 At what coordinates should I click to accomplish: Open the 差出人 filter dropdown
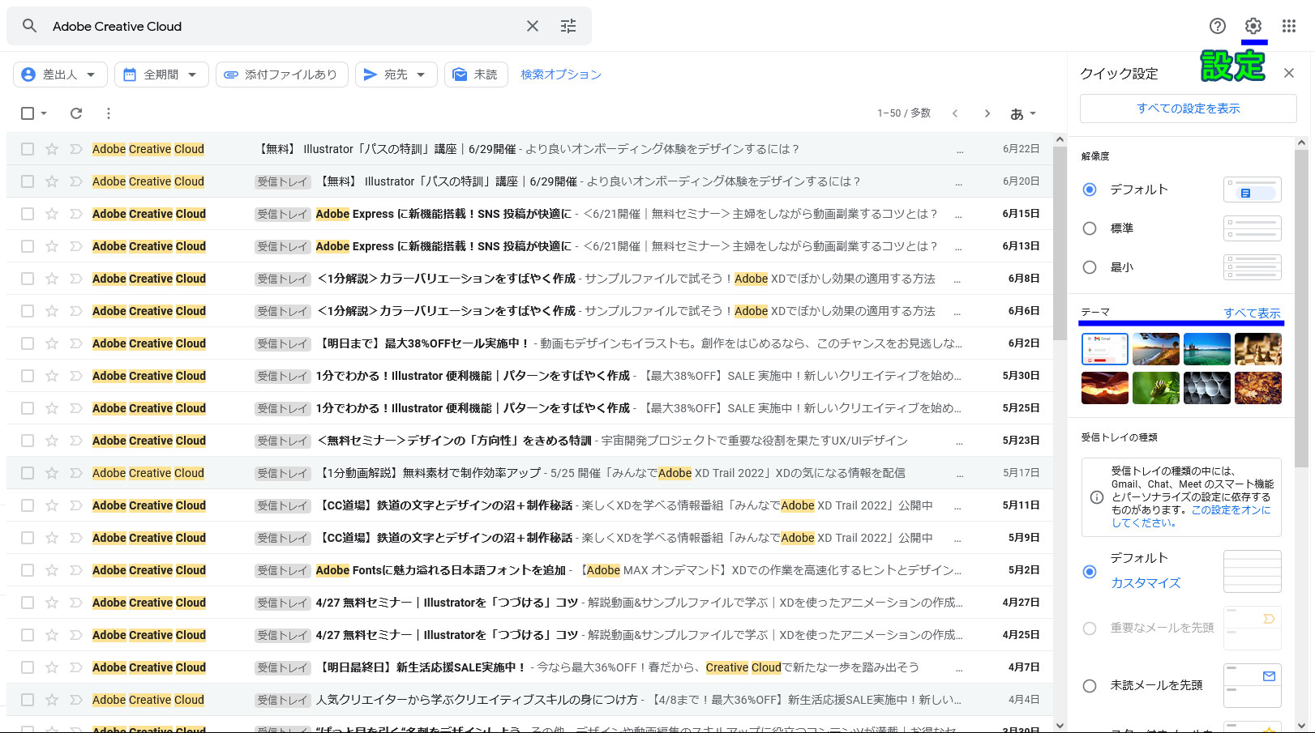(x=60, y=75)
